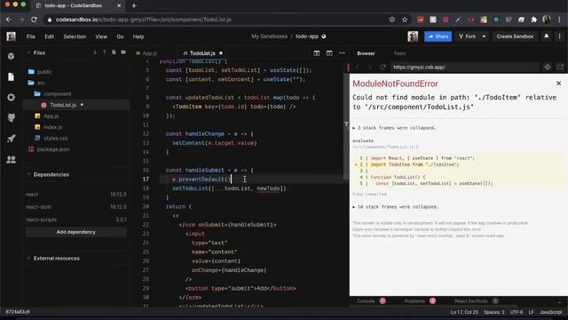
Task: Open a new Chrome tab
Action: [134, 5]
